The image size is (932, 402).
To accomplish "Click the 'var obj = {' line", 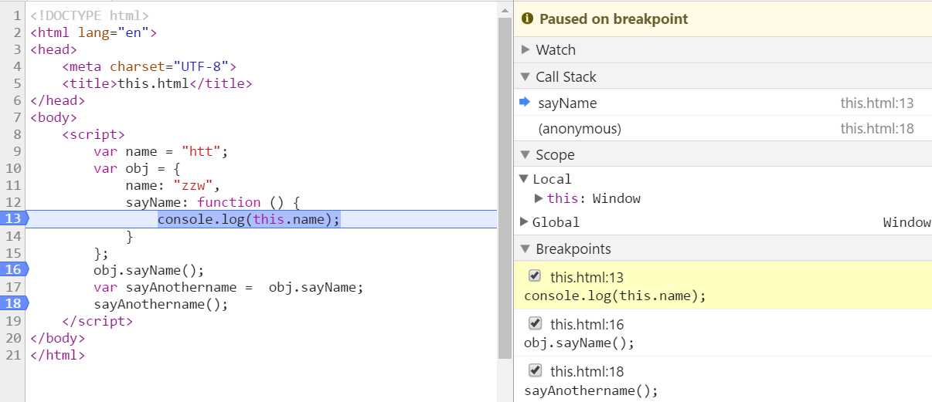I will [137, 168].
